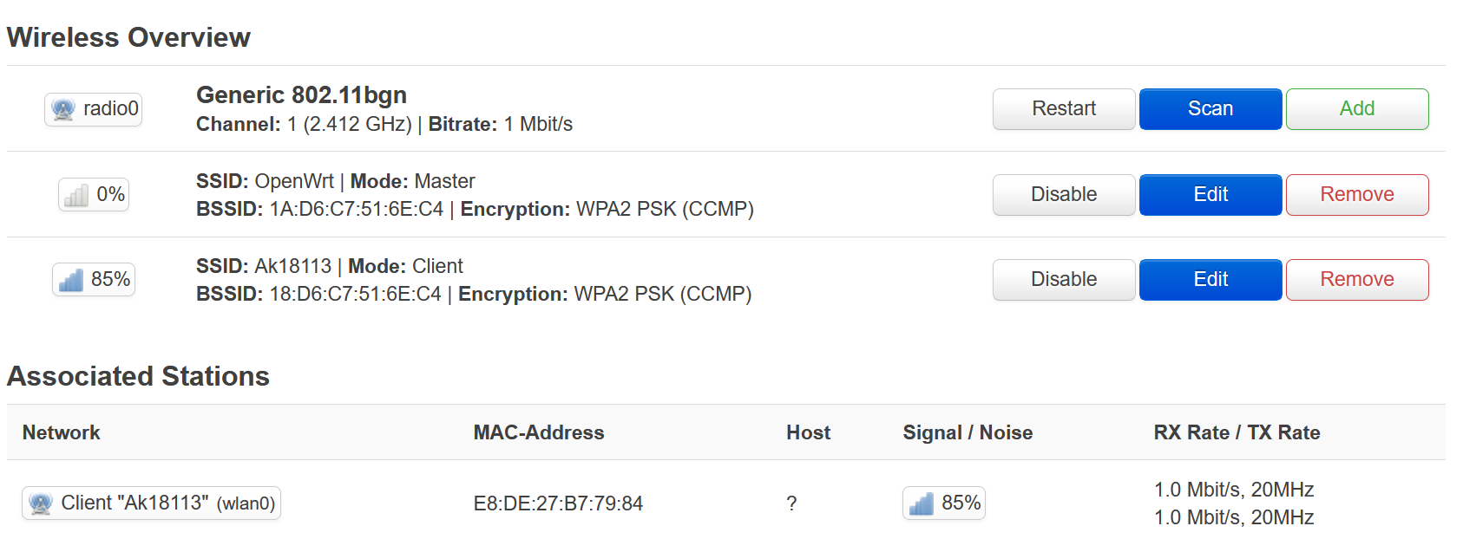Click the Signal / Noise column header
The image size is (1463, 552).
point(968,432)
